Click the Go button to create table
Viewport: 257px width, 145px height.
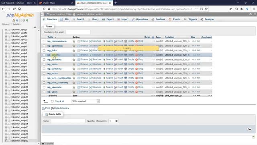[249, 129]
